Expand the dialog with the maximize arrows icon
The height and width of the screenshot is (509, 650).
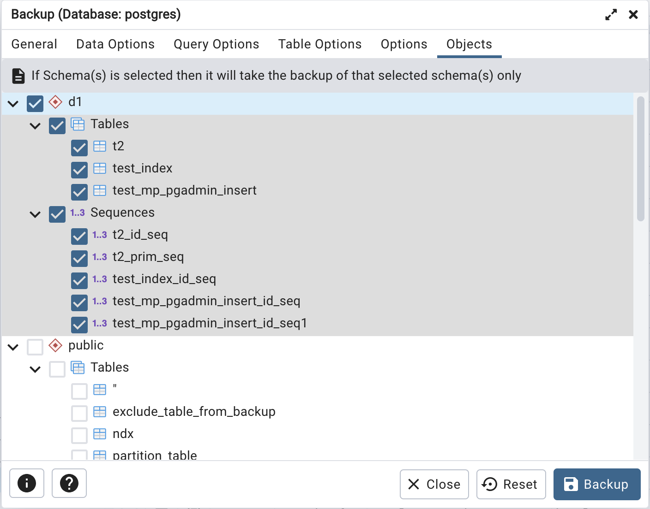pos(611,15)
